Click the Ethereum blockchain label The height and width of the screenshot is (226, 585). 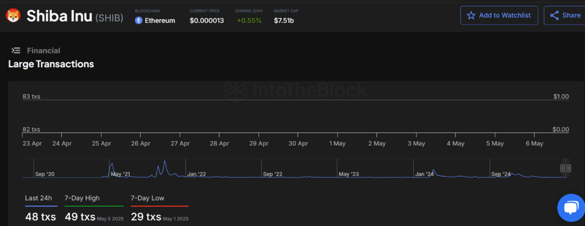pos(160,20)
